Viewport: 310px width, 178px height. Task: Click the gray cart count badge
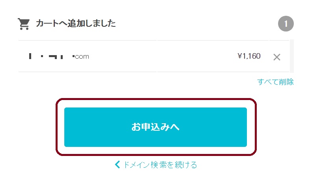(286, 24)
